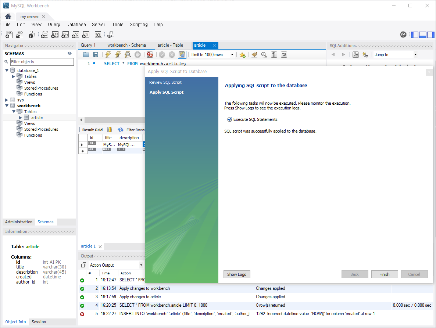Image resolution: width=436 pixels, height=328 pixels.
Task: Toggle invisible characters display
Action: coord(274,55)
